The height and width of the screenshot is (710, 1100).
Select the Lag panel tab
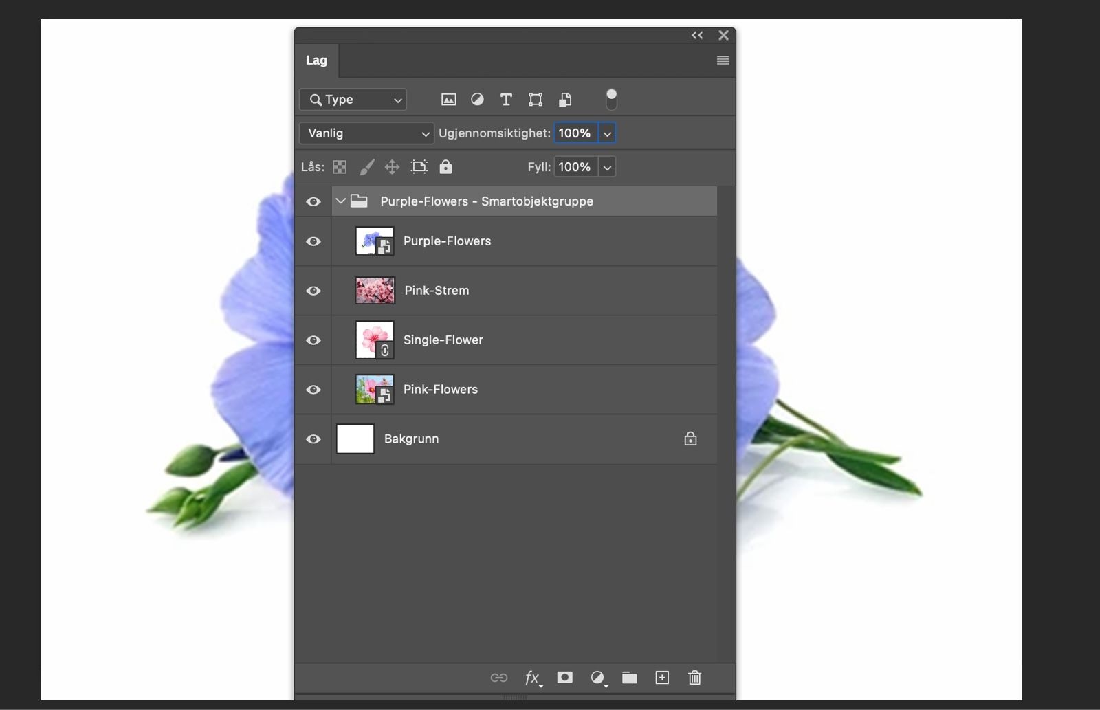click(316, 60)
